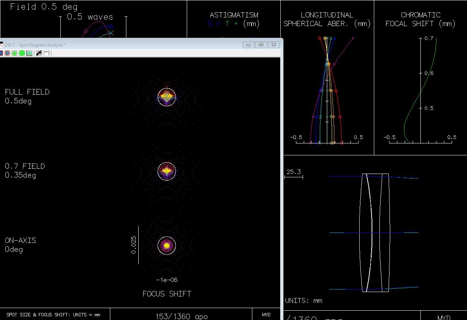This screenshot has height=320, width=467.
Task: Click the CHROMATIC FOCAL SHIFT heading
Action: click(420, 19)
